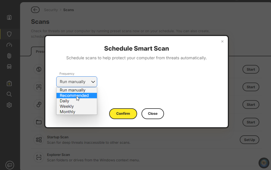This screenshot has width=271, height=170.
Task: Open the chat feedback icon at sidebar bottom
Action: [x=10, y=165]
